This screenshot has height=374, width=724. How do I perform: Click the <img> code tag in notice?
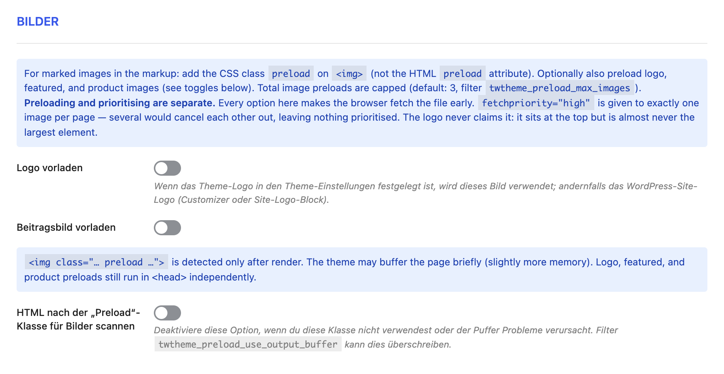349,74
